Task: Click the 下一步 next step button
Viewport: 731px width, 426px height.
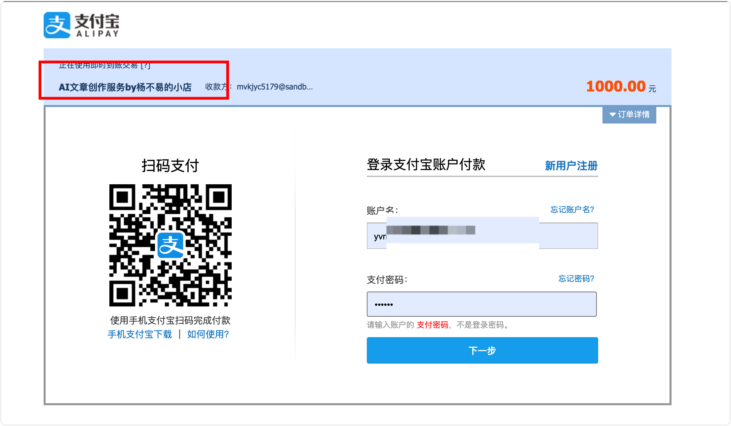Action: tap(482, 350)
